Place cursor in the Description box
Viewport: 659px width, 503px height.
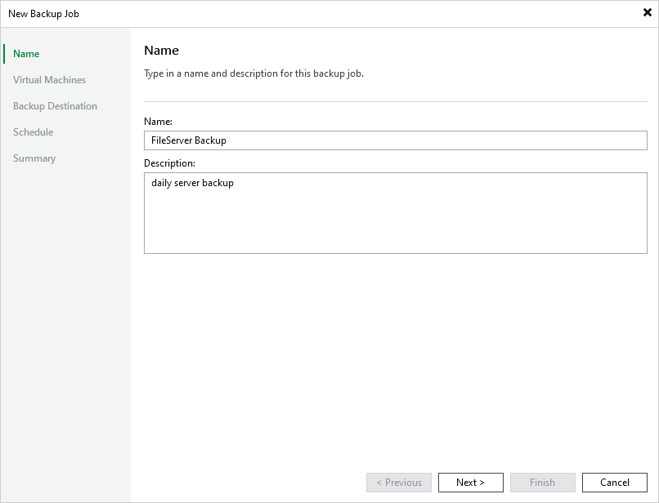click(396, 212)
